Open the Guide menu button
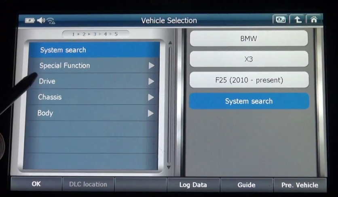Image resolution: width=338 pixels, height=197 pixels. [246, 185]
